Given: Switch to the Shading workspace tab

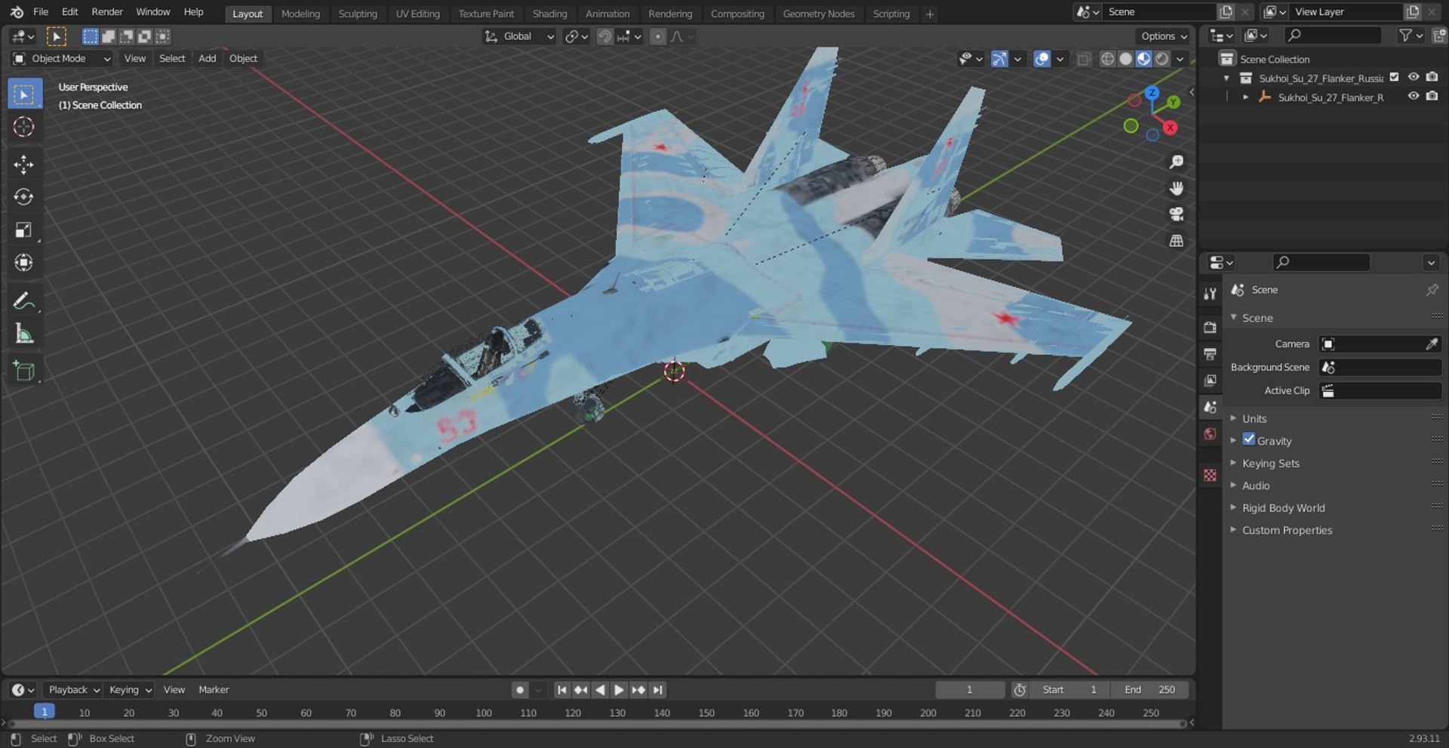Looking at the screenshot, I should 549,14.
